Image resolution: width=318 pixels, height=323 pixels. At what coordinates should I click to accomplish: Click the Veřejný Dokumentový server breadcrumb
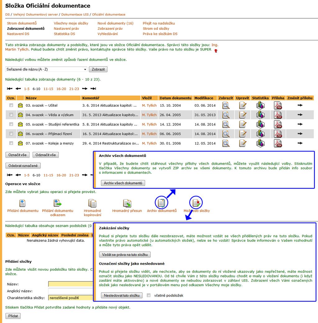(35, 14)
